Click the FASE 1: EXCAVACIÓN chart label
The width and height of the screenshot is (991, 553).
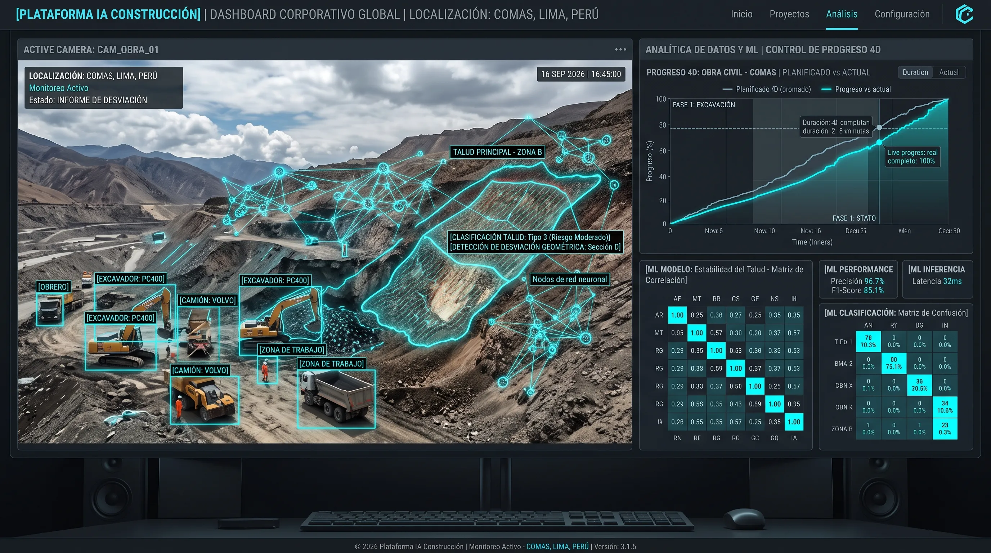703,105
